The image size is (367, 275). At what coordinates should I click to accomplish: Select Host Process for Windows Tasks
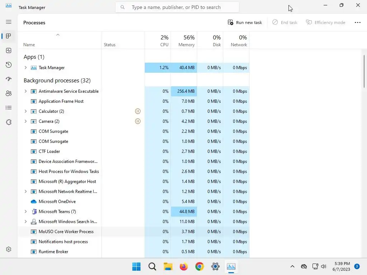pos(133,172)
